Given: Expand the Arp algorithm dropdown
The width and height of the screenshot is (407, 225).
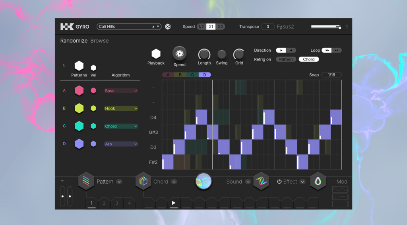Looking at the screenshot, I should tap(121, 144).
